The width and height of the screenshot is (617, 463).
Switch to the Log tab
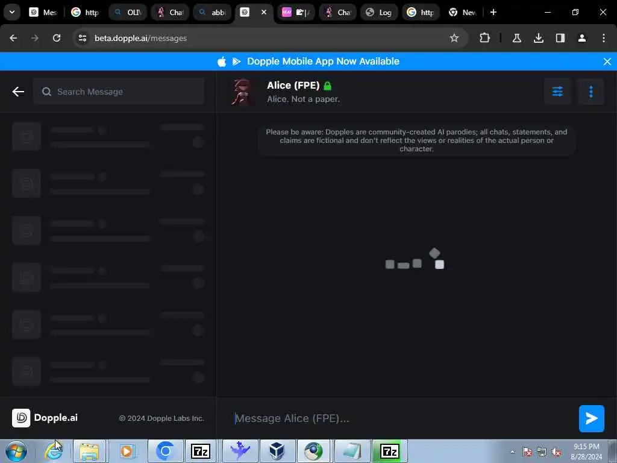pyautogui.click(x=380, y=12)
